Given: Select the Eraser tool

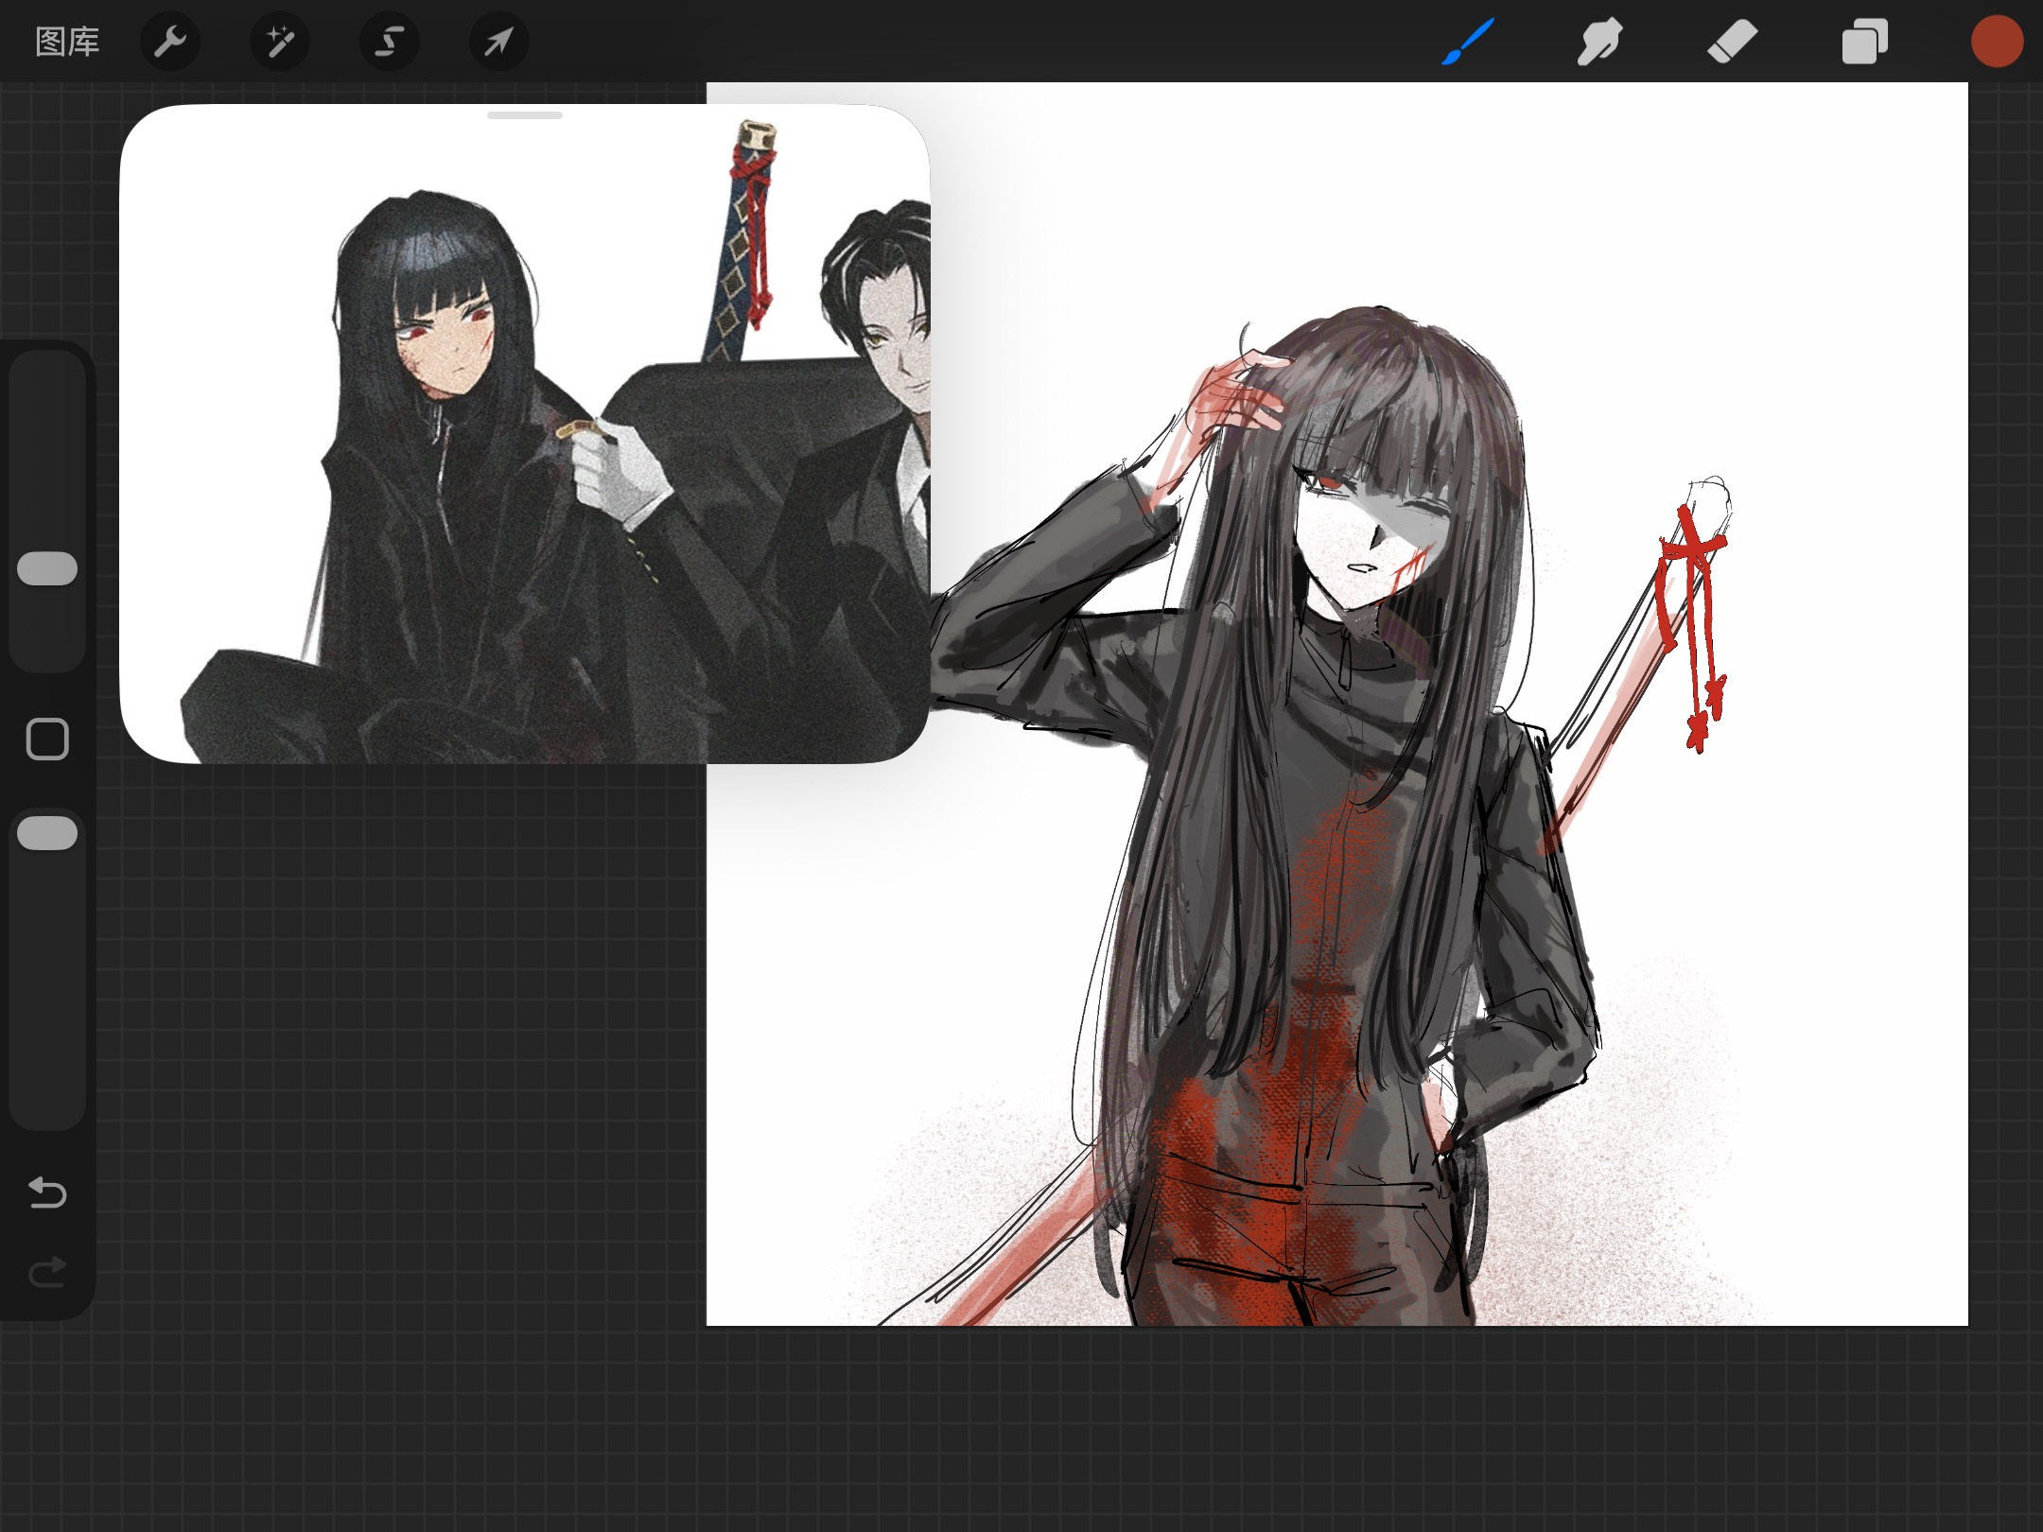Looking at the screenshot, I should click(x=1732, y=42).
